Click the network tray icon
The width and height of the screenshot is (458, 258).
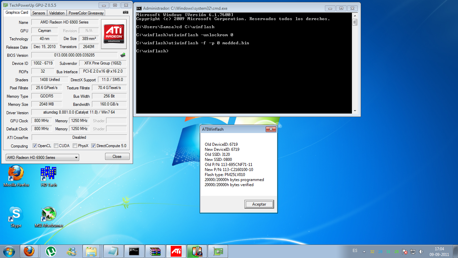click(413, 251)
